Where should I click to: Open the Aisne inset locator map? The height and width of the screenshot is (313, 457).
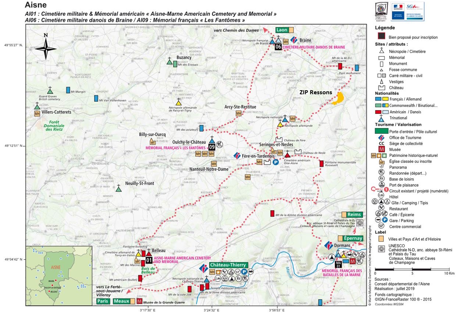pyautogui.click(x=59, y=275)
